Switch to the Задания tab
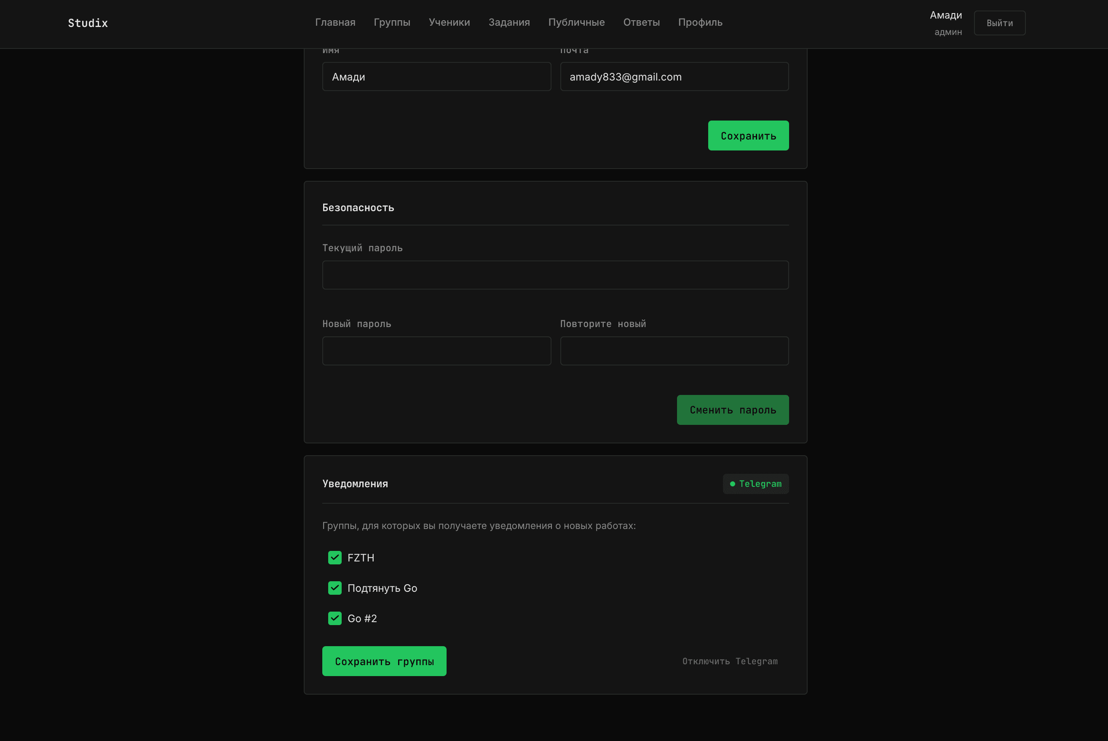The width and height of the screenshot is (1108, 741). [509, 22]
